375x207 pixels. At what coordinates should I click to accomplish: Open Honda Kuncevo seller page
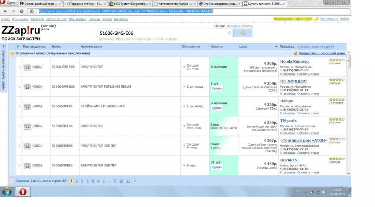click(x=294, y=62)
